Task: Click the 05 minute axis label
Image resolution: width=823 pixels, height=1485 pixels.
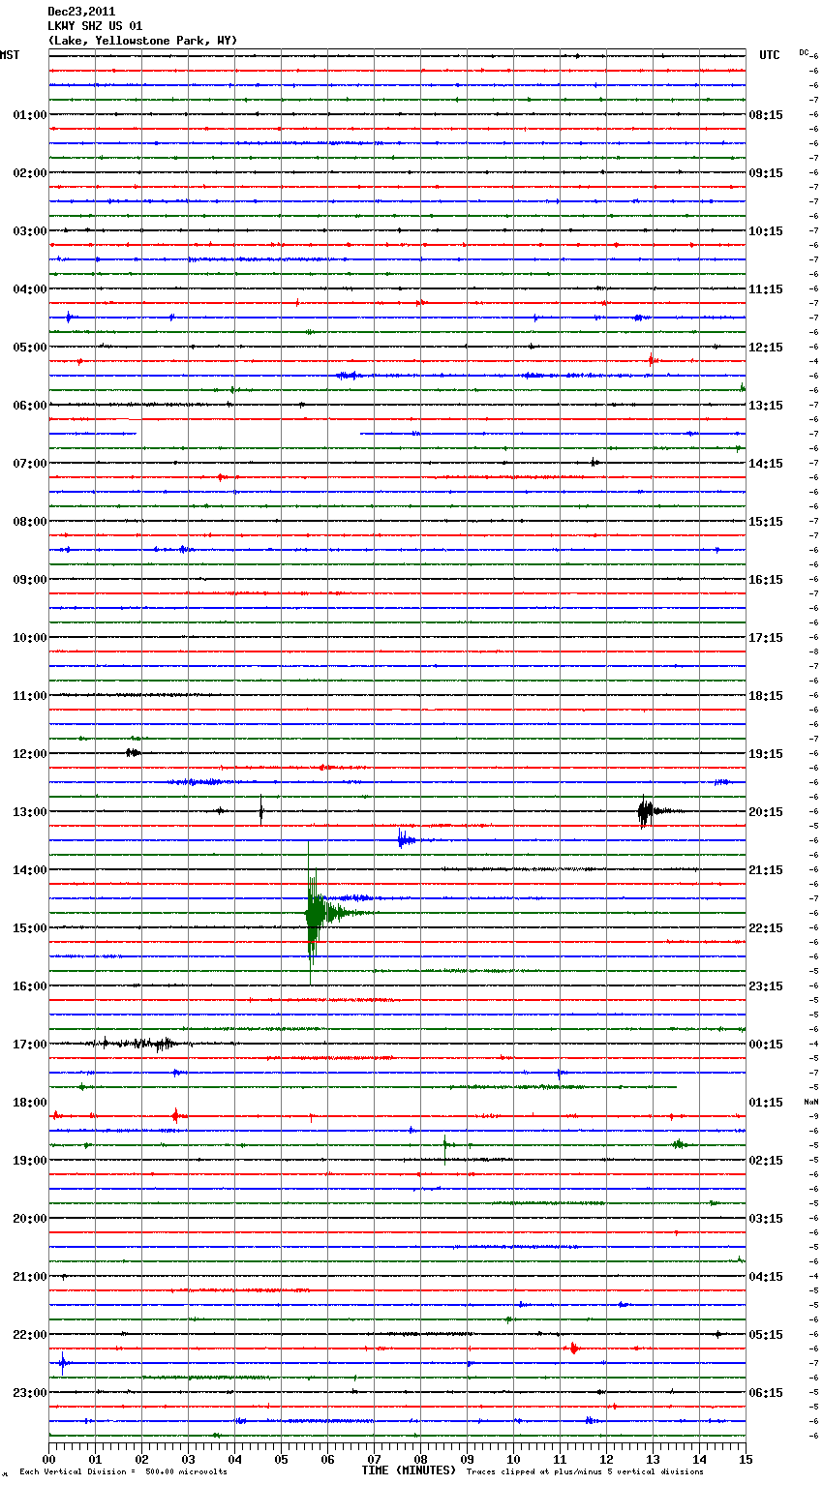Action: 281,1458
